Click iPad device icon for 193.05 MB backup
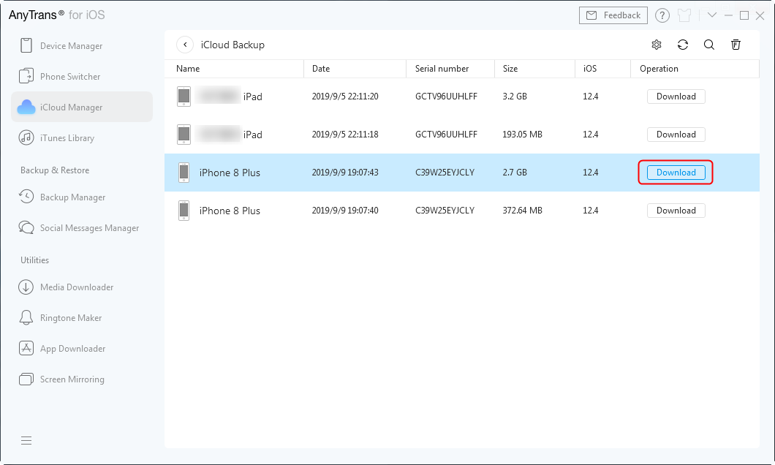 click(184, 135)
